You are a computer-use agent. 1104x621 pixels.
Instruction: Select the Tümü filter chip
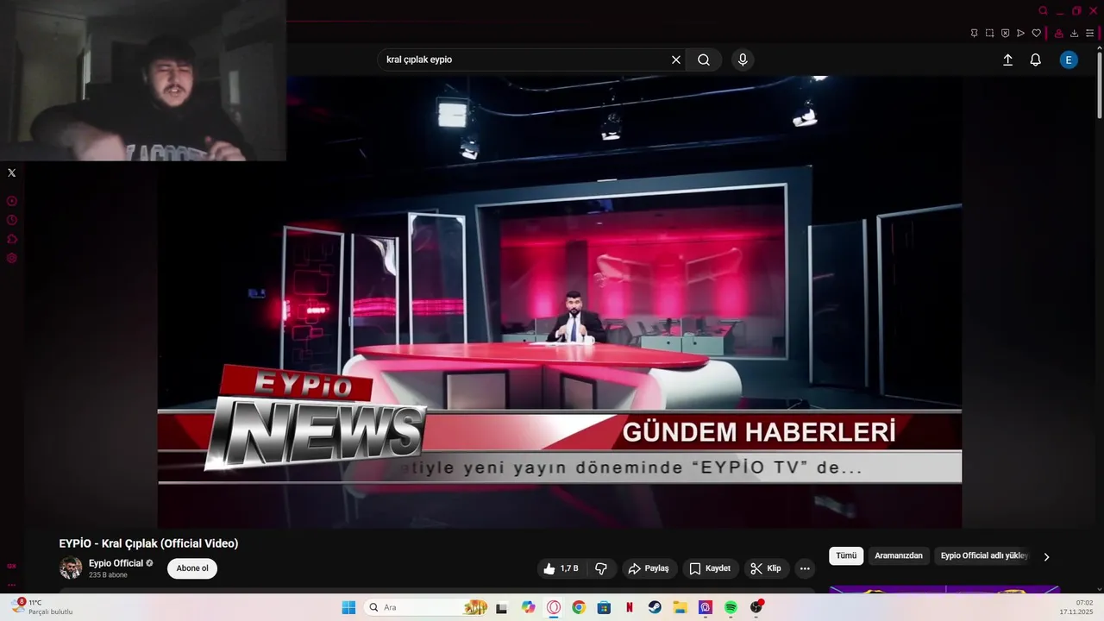[846, 555]
